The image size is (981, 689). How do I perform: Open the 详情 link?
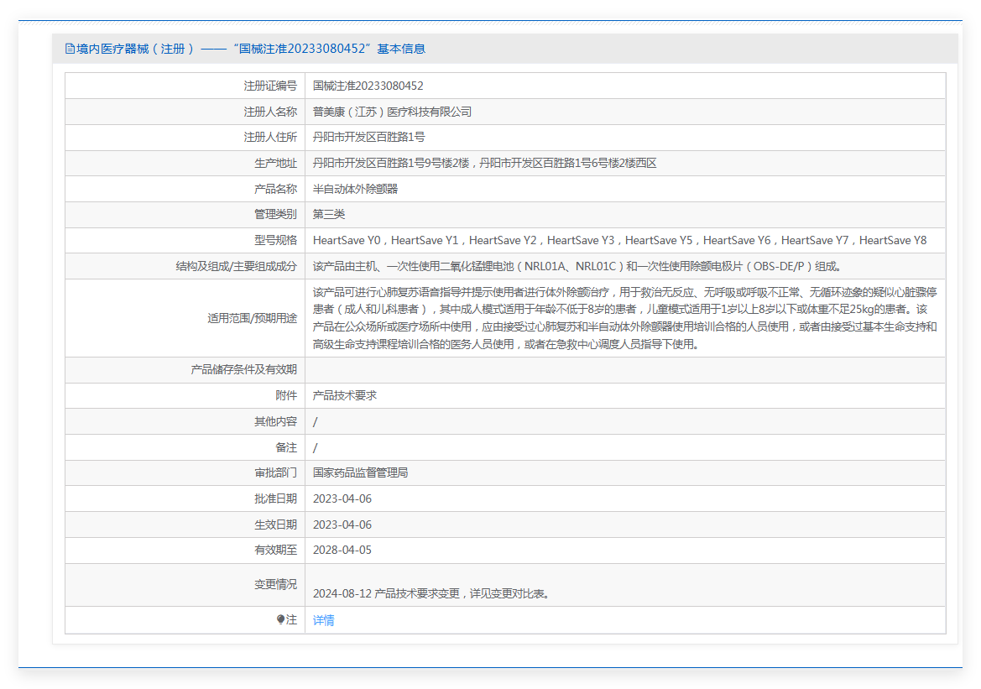[x=323, y=620]
